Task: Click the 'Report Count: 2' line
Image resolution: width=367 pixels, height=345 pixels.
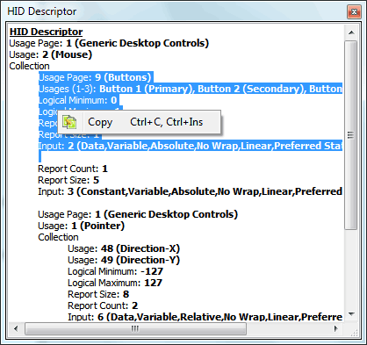Action: [103, 305]
